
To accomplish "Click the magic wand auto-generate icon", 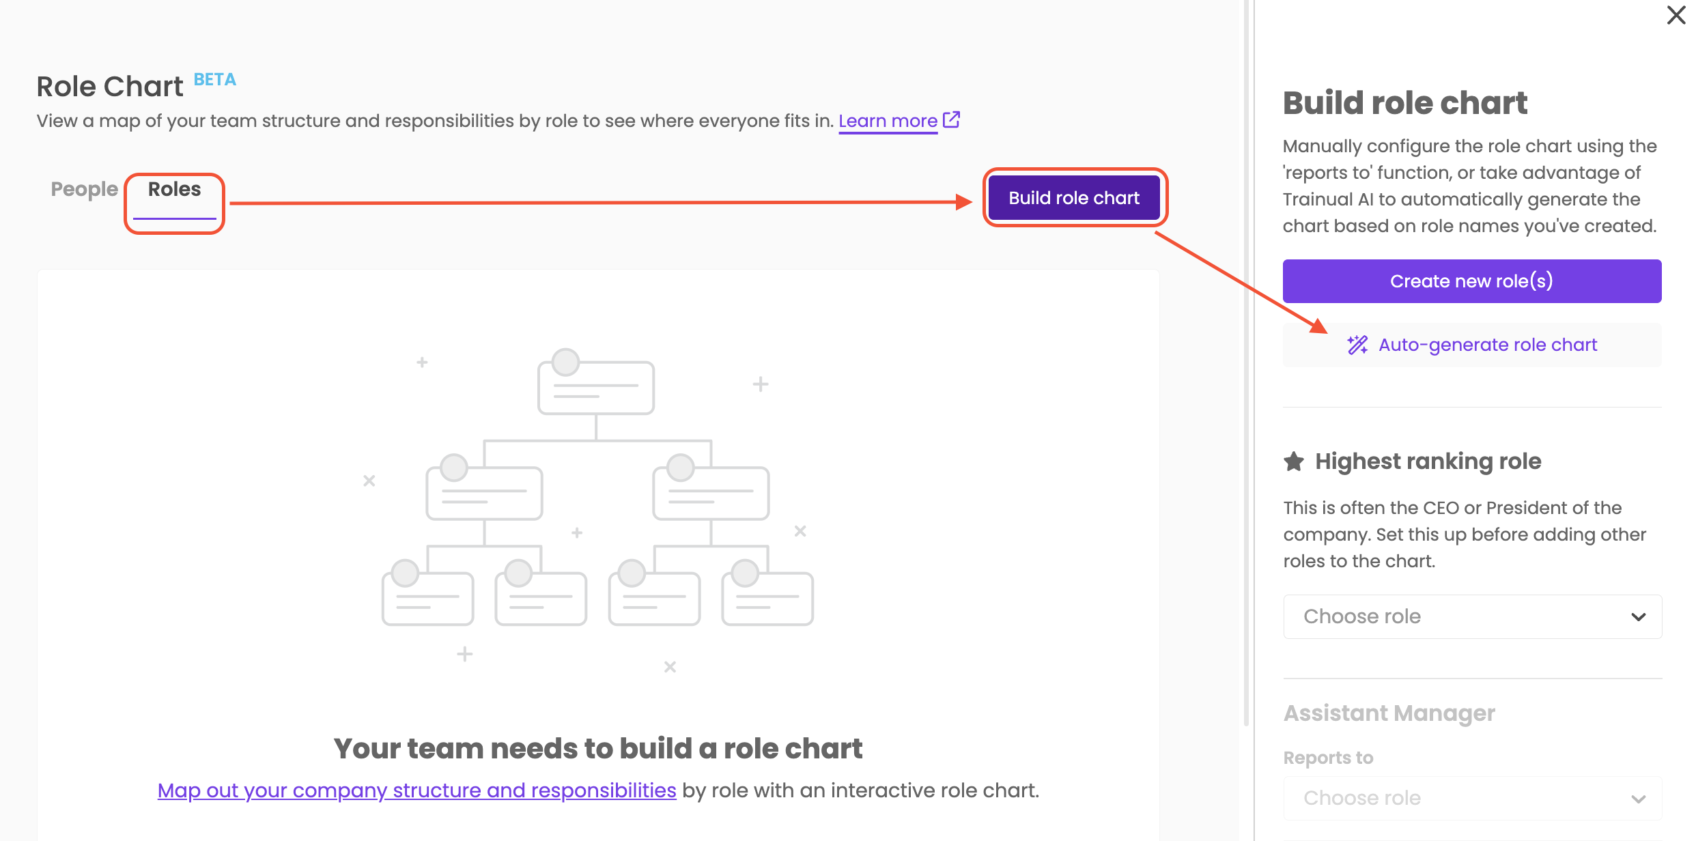I will [1357, 345].
